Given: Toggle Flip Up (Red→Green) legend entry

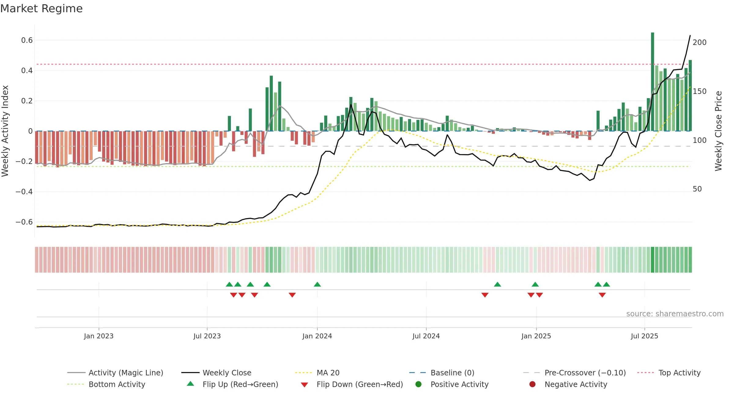Looking at the screenshot, I should coord(232,384).
